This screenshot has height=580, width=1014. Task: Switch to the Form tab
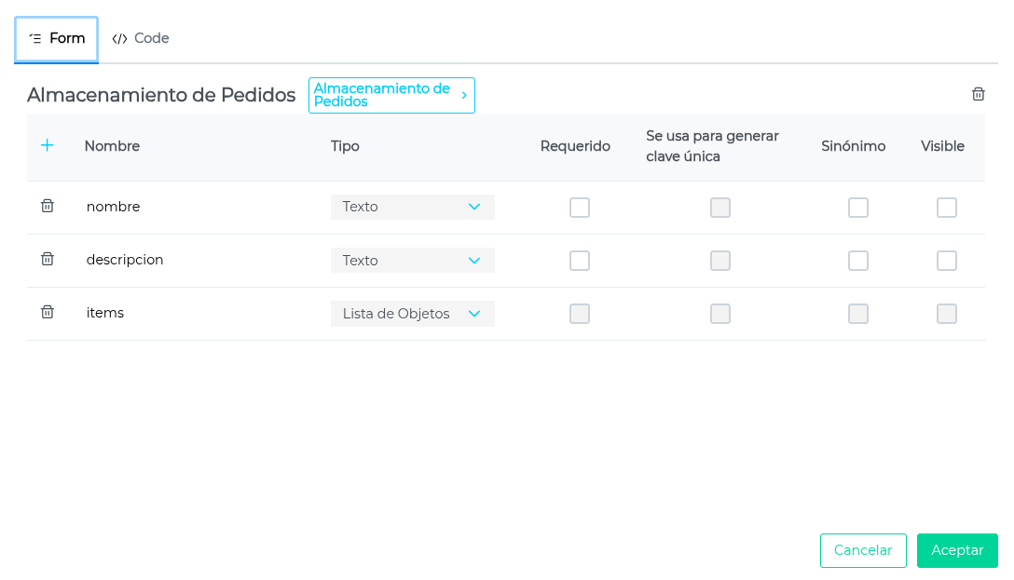(x=57, y=39)
